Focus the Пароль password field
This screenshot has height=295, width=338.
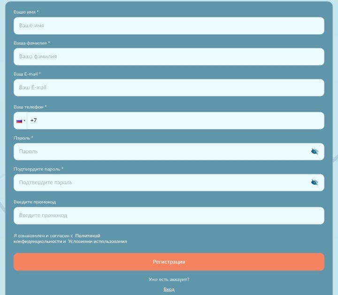(160, 152)
